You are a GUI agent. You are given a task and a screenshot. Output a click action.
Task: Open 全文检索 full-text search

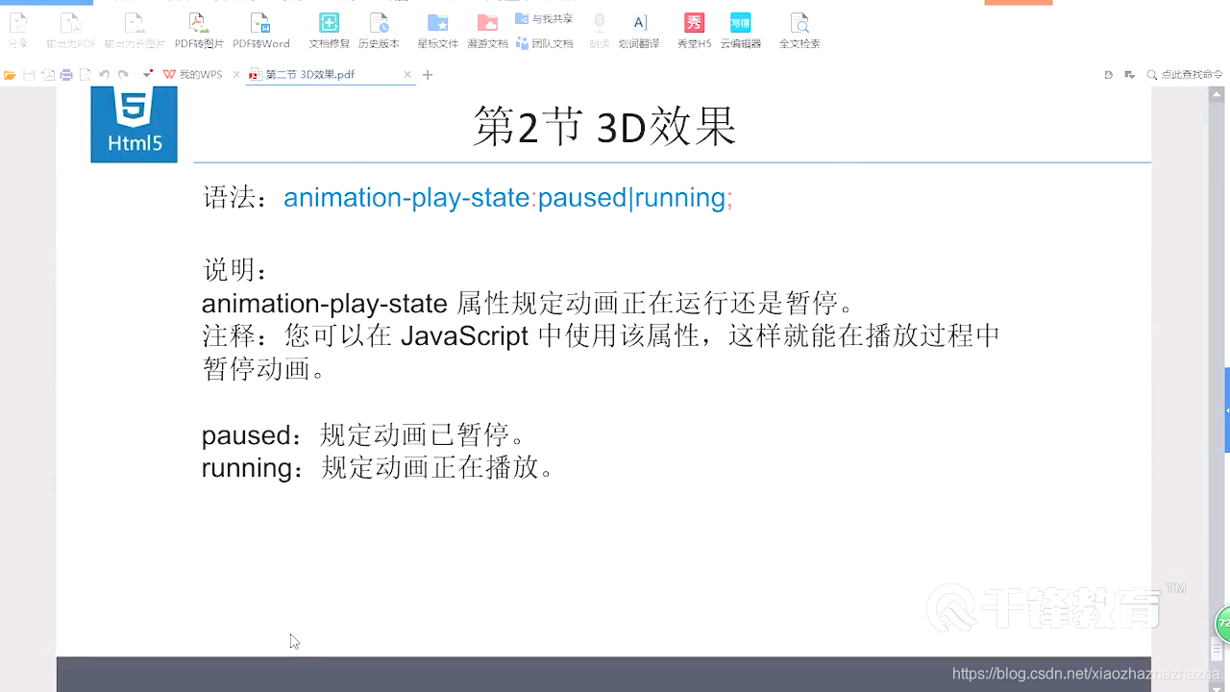point(799,30)
